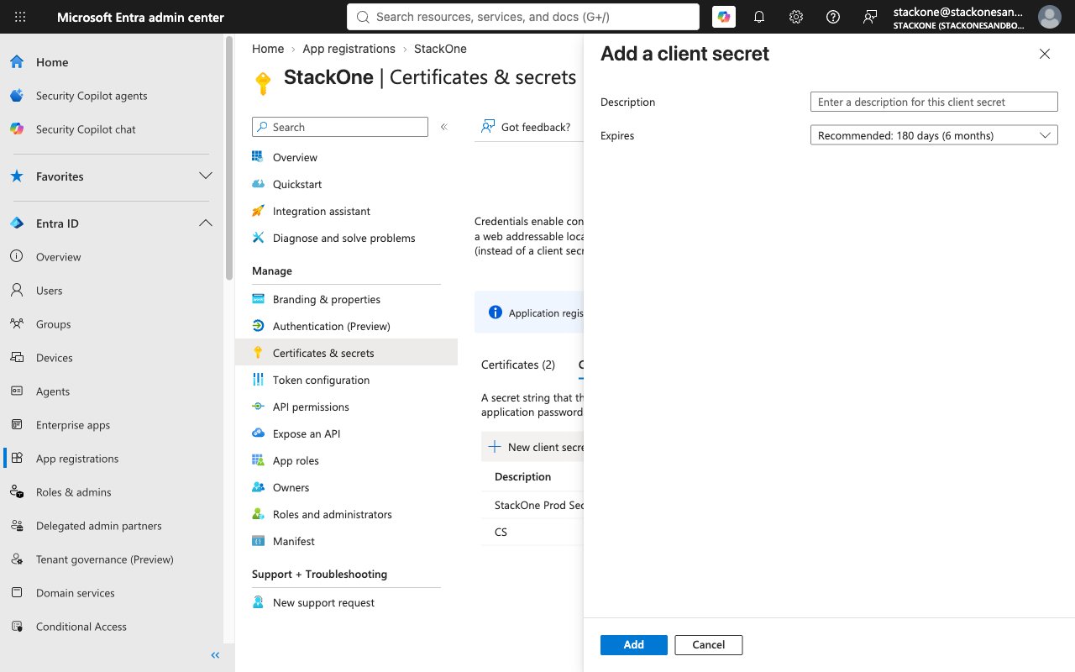The image size is (1075, 672).
Task: Open the feedback icon in header
Action: pos(870,17)
